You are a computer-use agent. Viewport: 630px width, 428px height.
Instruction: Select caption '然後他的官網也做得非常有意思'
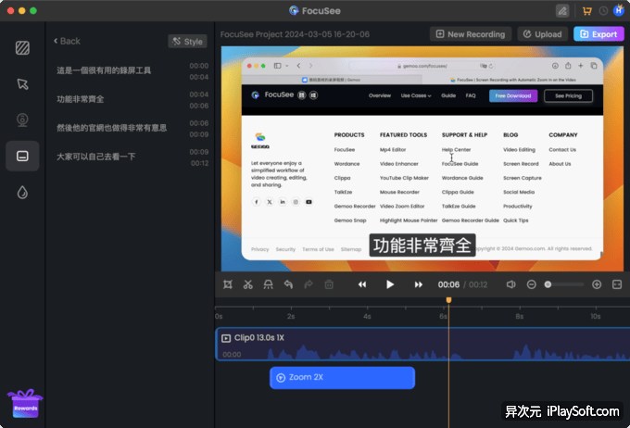pos(112,128)
